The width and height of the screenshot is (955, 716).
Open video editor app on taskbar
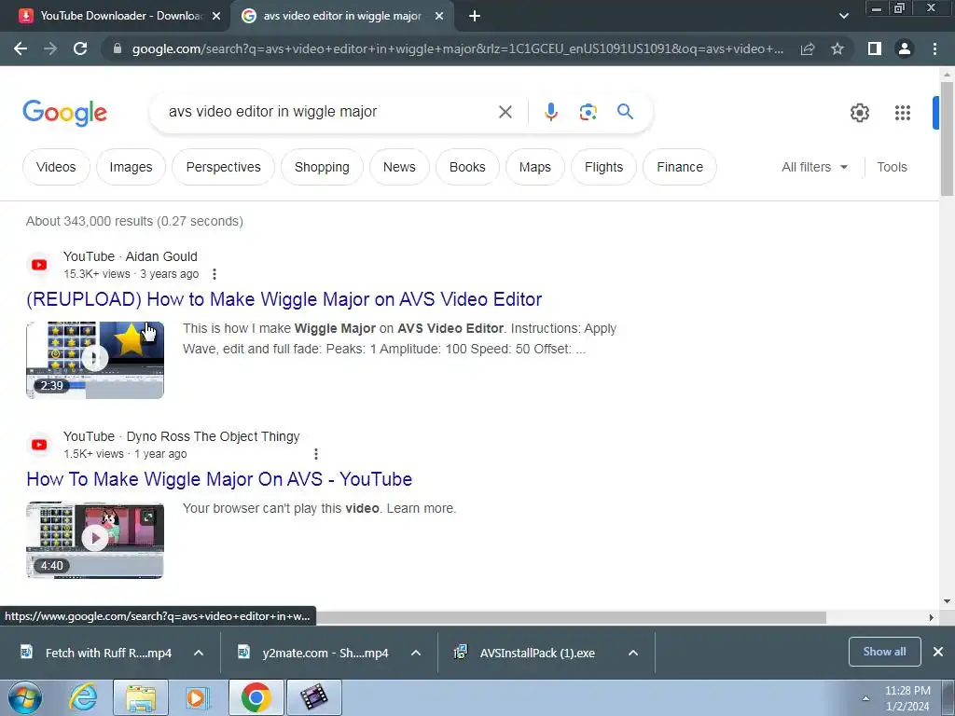[x=313, y=697]
